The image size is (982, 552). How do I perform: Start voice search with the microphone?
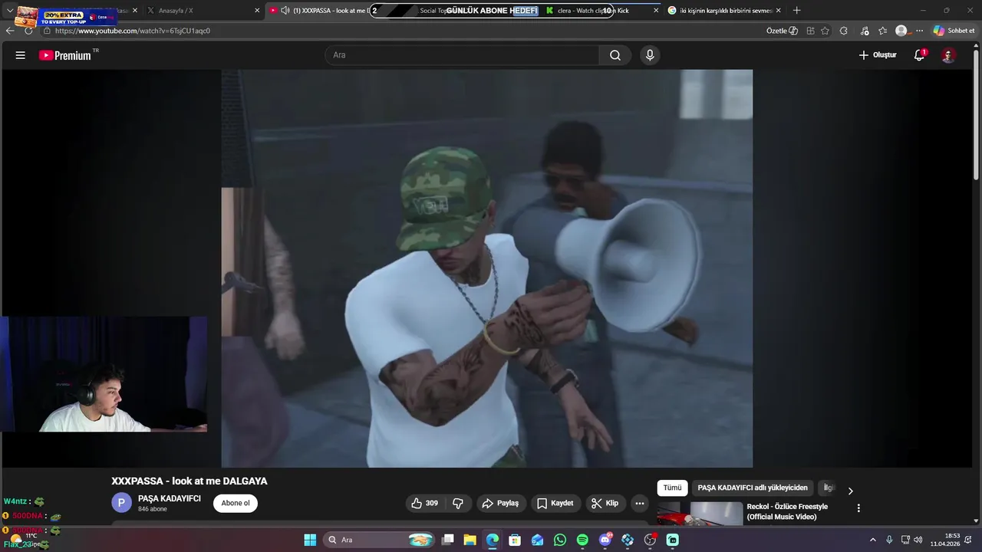(650, 55)
